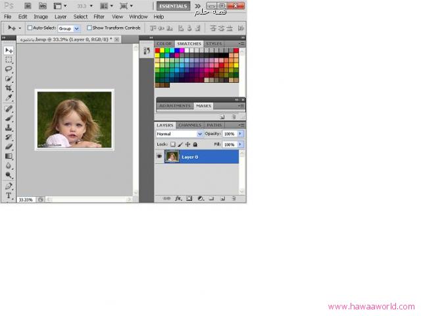This screenshot has height=316, width=421.
Task: Check Show Transform Controls
Action: (x=89, y=28)
